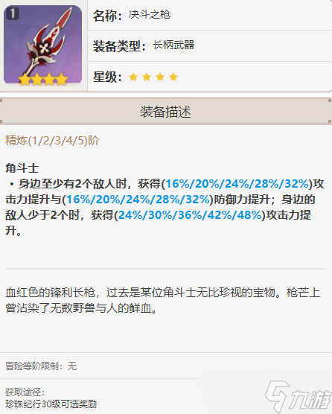
Task: Click the 名称 label
Action: [107, 16]
